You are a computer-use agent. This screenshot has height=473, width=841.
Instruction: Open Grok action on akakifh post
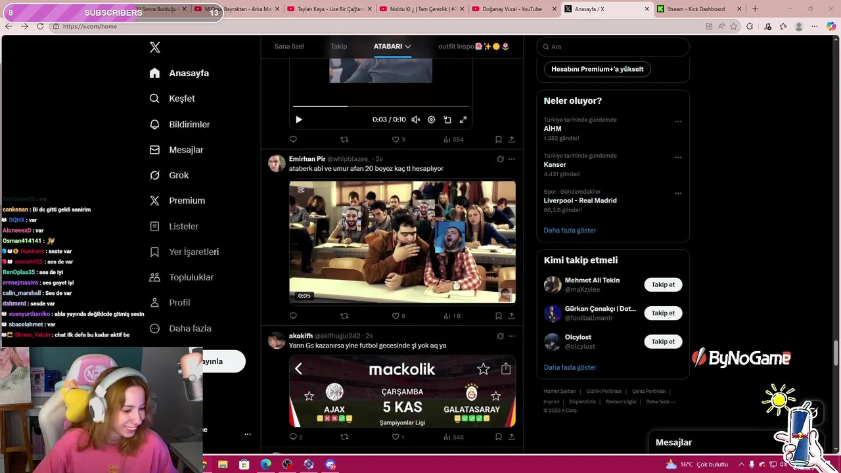(500, 336)
